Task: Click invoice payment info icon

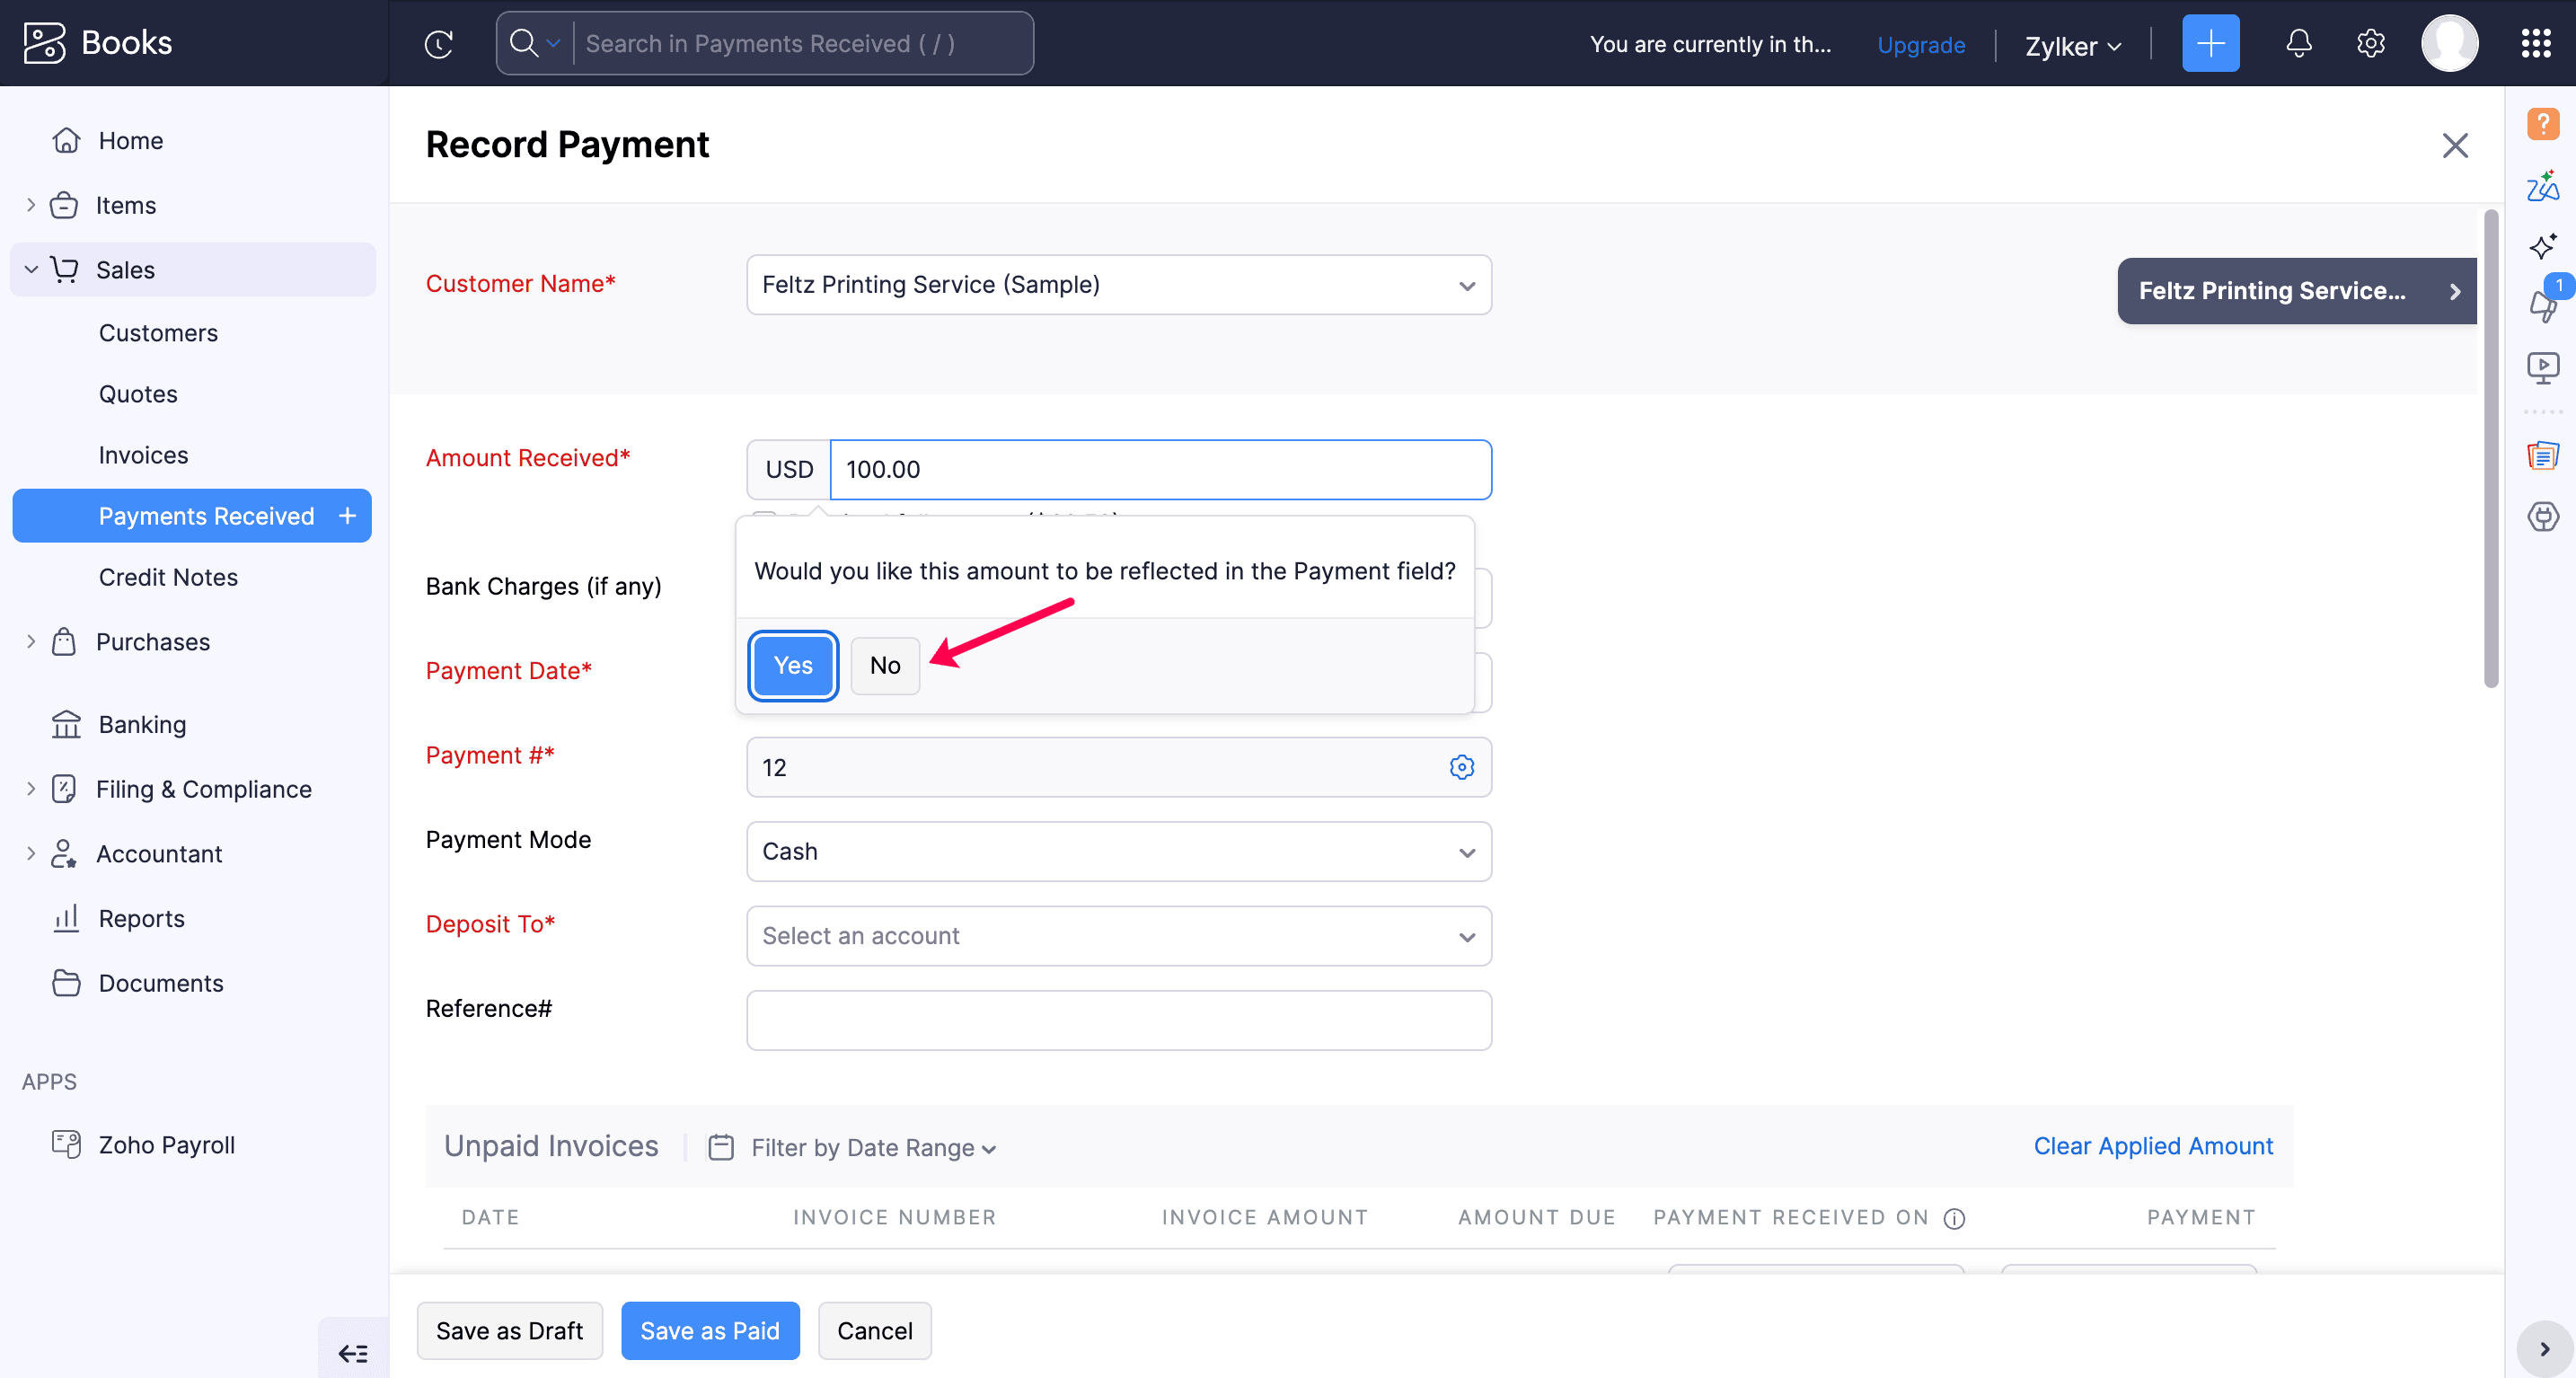Action: coord(1954,1218)
